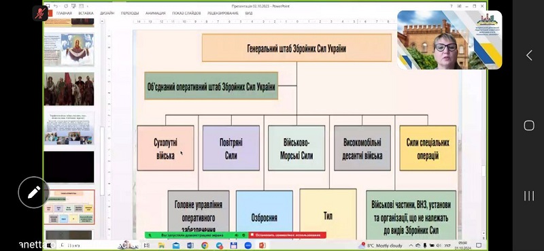
Task: Tap the Android back chevron
Action: point(529,55)
